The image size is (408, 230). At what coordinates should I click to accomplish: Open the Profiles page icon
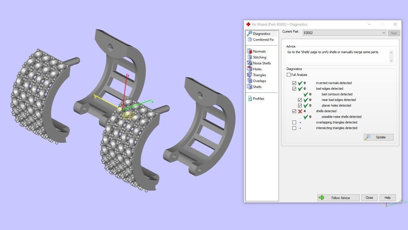(250, 98)
